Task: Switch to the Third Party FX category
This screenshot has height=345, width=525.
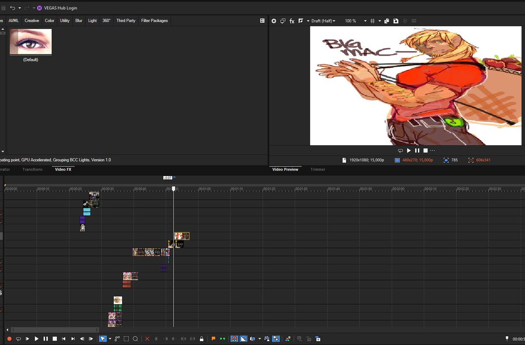Action: pos(126,21)
